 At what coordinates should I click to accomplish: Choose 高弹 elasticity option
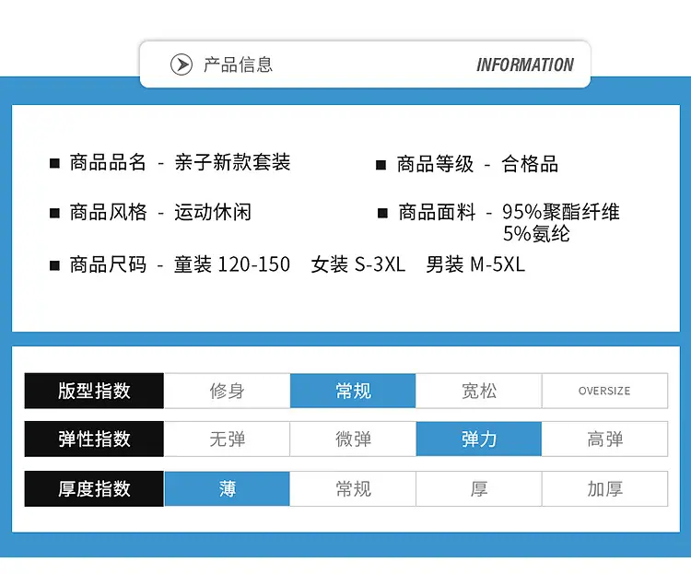tap(604, 439)
